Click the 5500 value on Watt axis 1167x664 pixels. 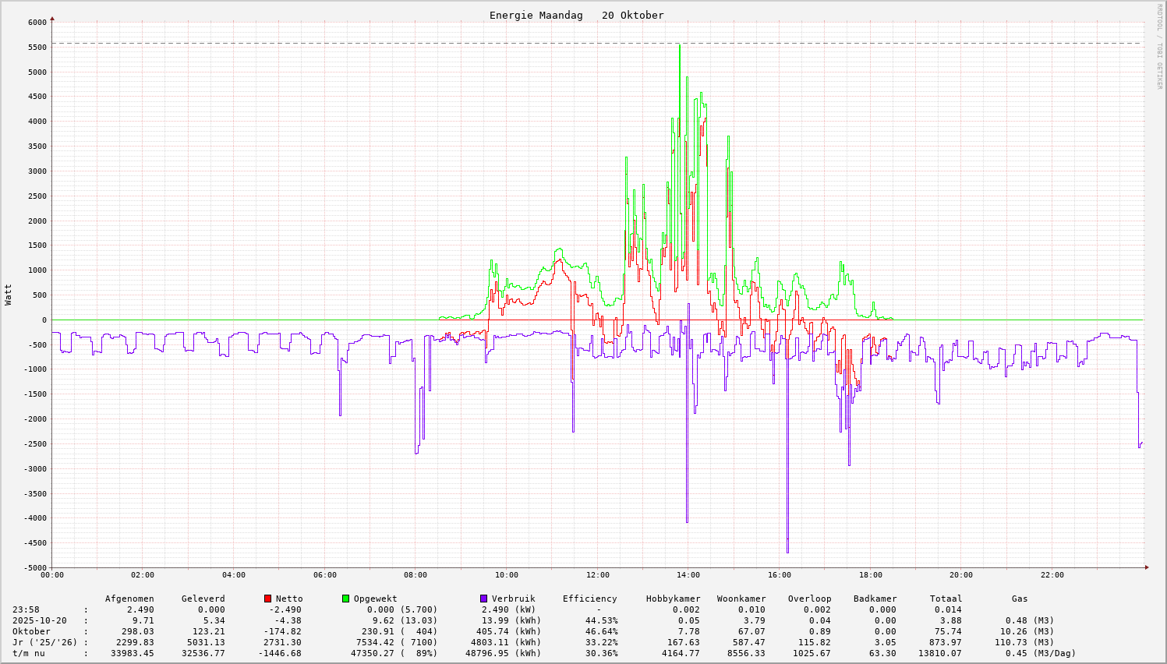click(37, 48)
